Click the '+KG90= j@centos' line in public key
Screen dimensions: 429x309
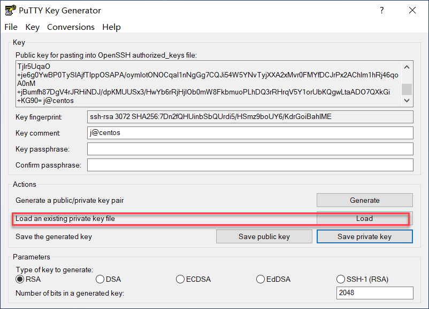point(45,100)
